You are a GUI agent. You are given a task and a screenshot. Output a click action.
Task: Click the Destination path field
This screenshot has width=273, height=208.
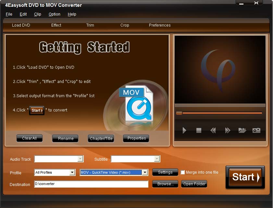pos(91,184)
